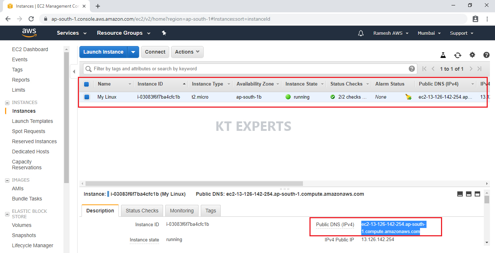Image resolution: width=495 pixels, height=253 pixels.
Task: Click the AWS logo home icon
Action: click(x=29, y=33)
